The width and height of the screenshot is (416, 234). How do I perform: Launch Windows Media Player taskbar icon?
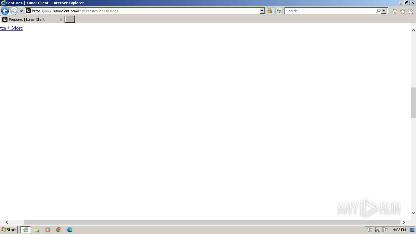pos(48,230)
